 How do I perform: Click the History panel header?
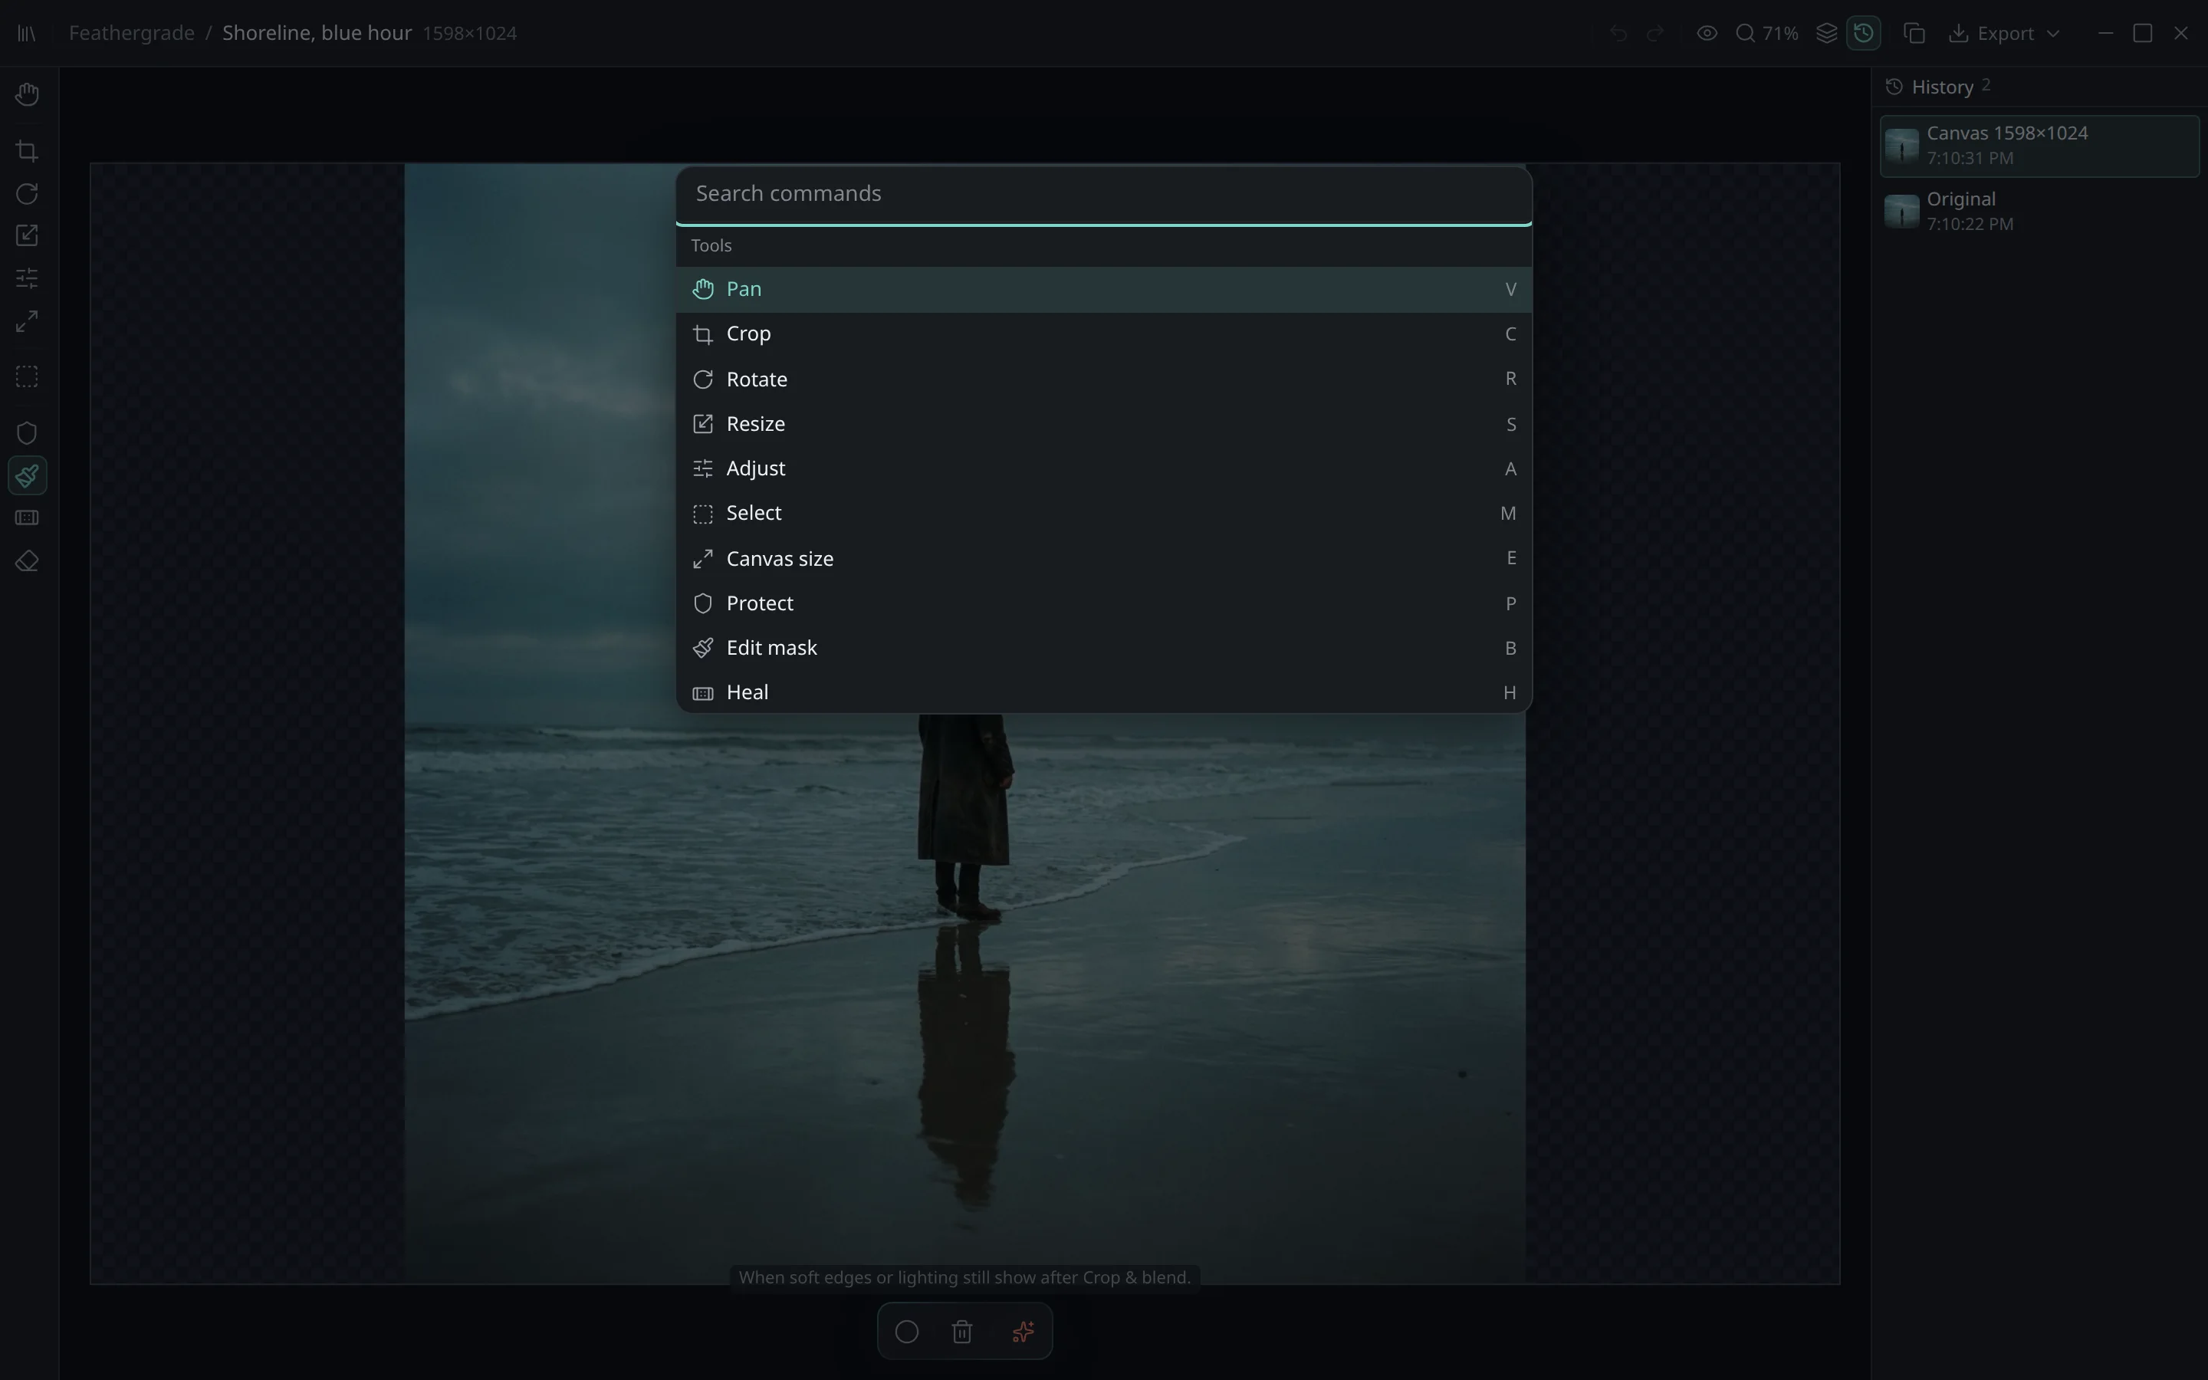click(2039, 87)
